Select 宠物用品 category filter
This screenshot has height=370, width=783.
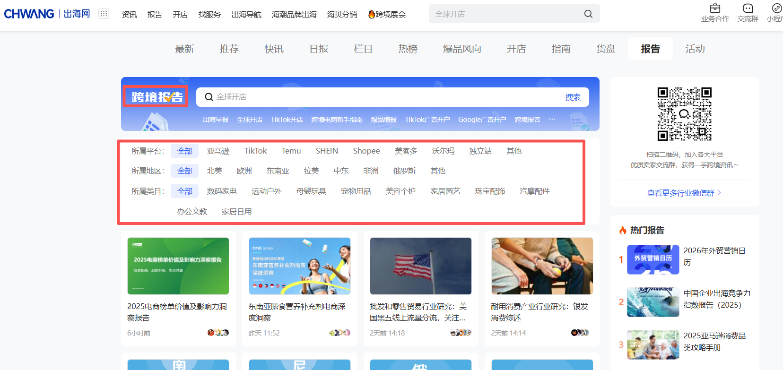[356, 191]
